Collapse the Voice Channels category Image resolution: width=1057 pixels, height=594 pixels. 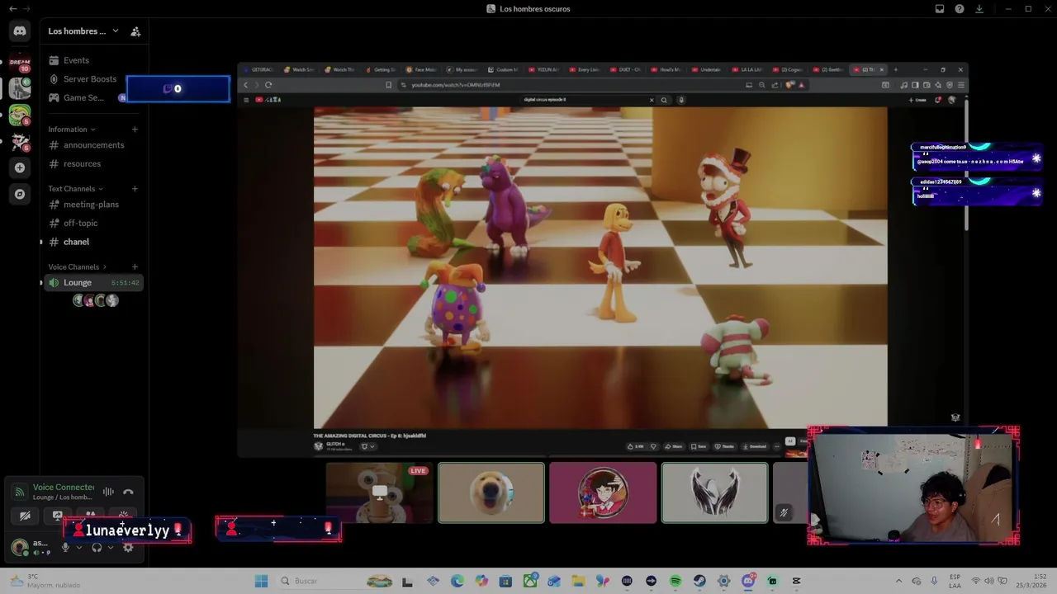(78, 267)
